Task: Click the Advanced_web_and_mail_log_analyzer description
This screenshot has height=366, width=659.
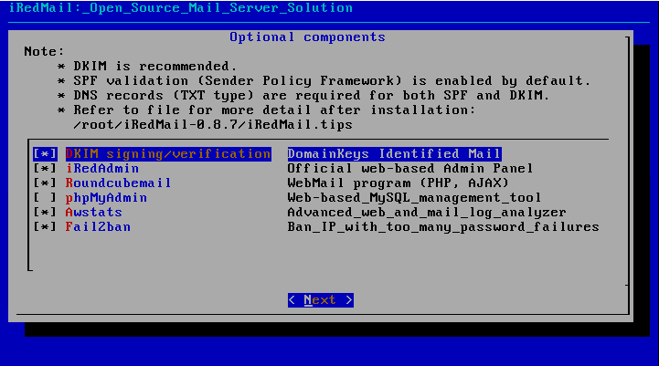Action: (427, 213)
